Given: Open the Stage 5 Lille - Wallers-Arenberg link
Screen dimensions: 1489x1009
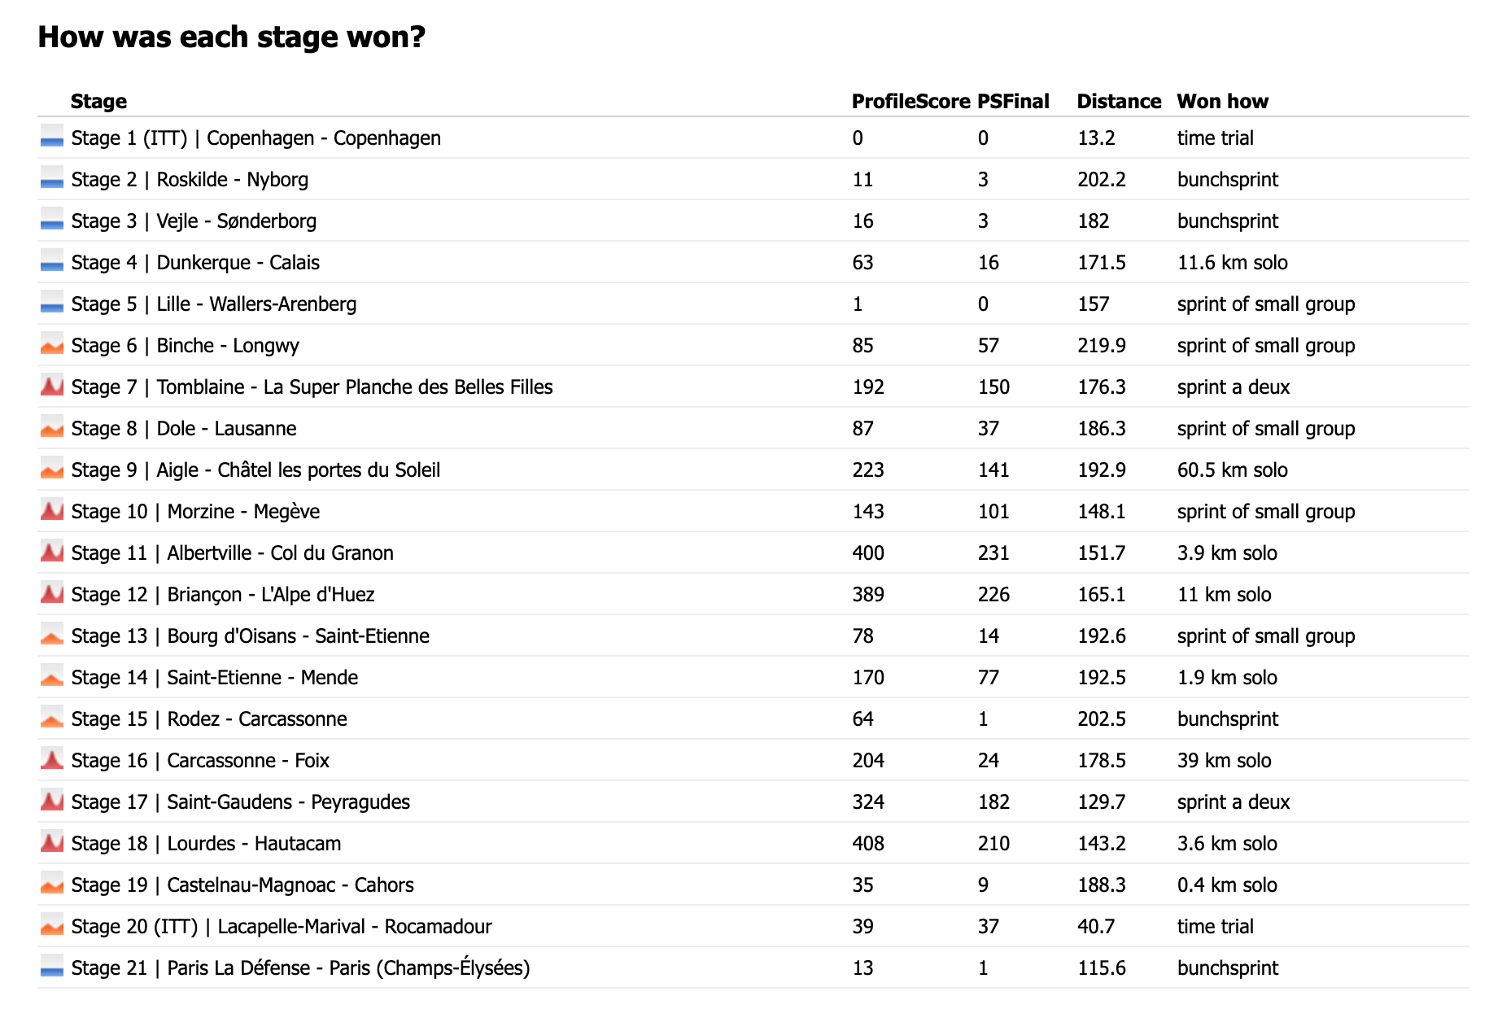Looking at the screenshot, I should pyautogui.click(x=214, y=304).
